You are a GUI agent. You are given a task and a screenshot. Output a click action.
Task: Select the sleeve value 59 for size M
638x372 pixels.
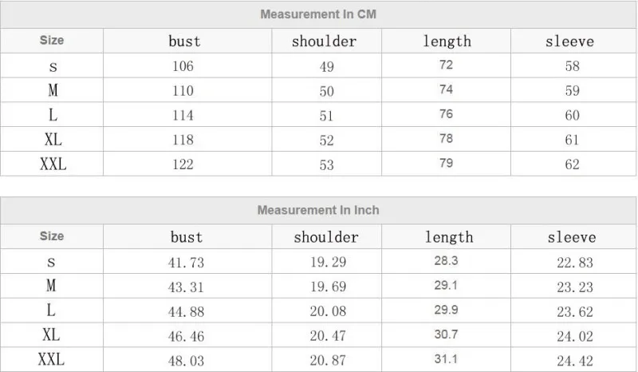tap(572, 91)
